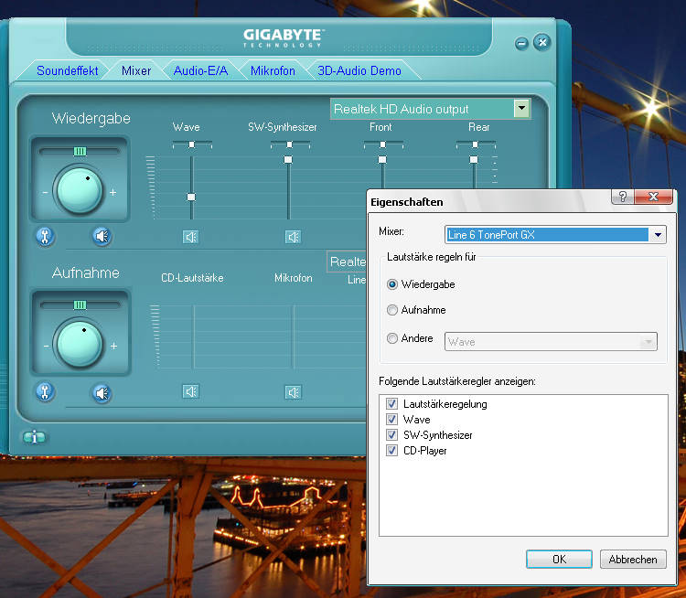The image size is (686, 598).
Task: Click the help question mark in Eigenschaften
Action: [x=623, y=197]
